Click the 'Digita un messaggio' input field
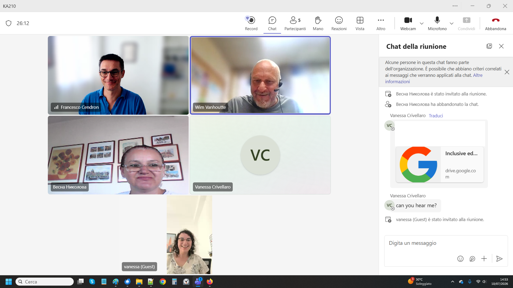 click(446, 243)
